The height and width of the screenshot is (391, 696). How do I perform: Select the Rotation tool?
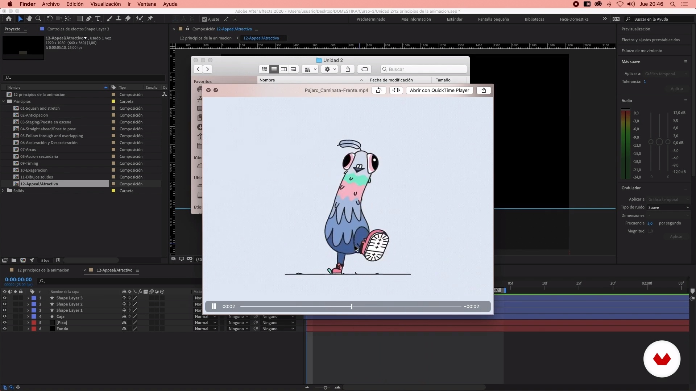pyautogui.click(x=50, y=19)
